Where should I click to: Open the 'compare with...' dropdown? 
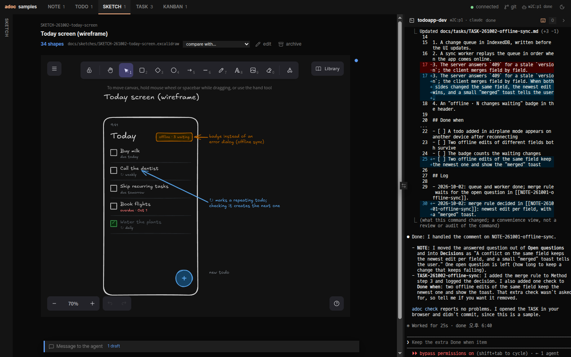point(217,44)
